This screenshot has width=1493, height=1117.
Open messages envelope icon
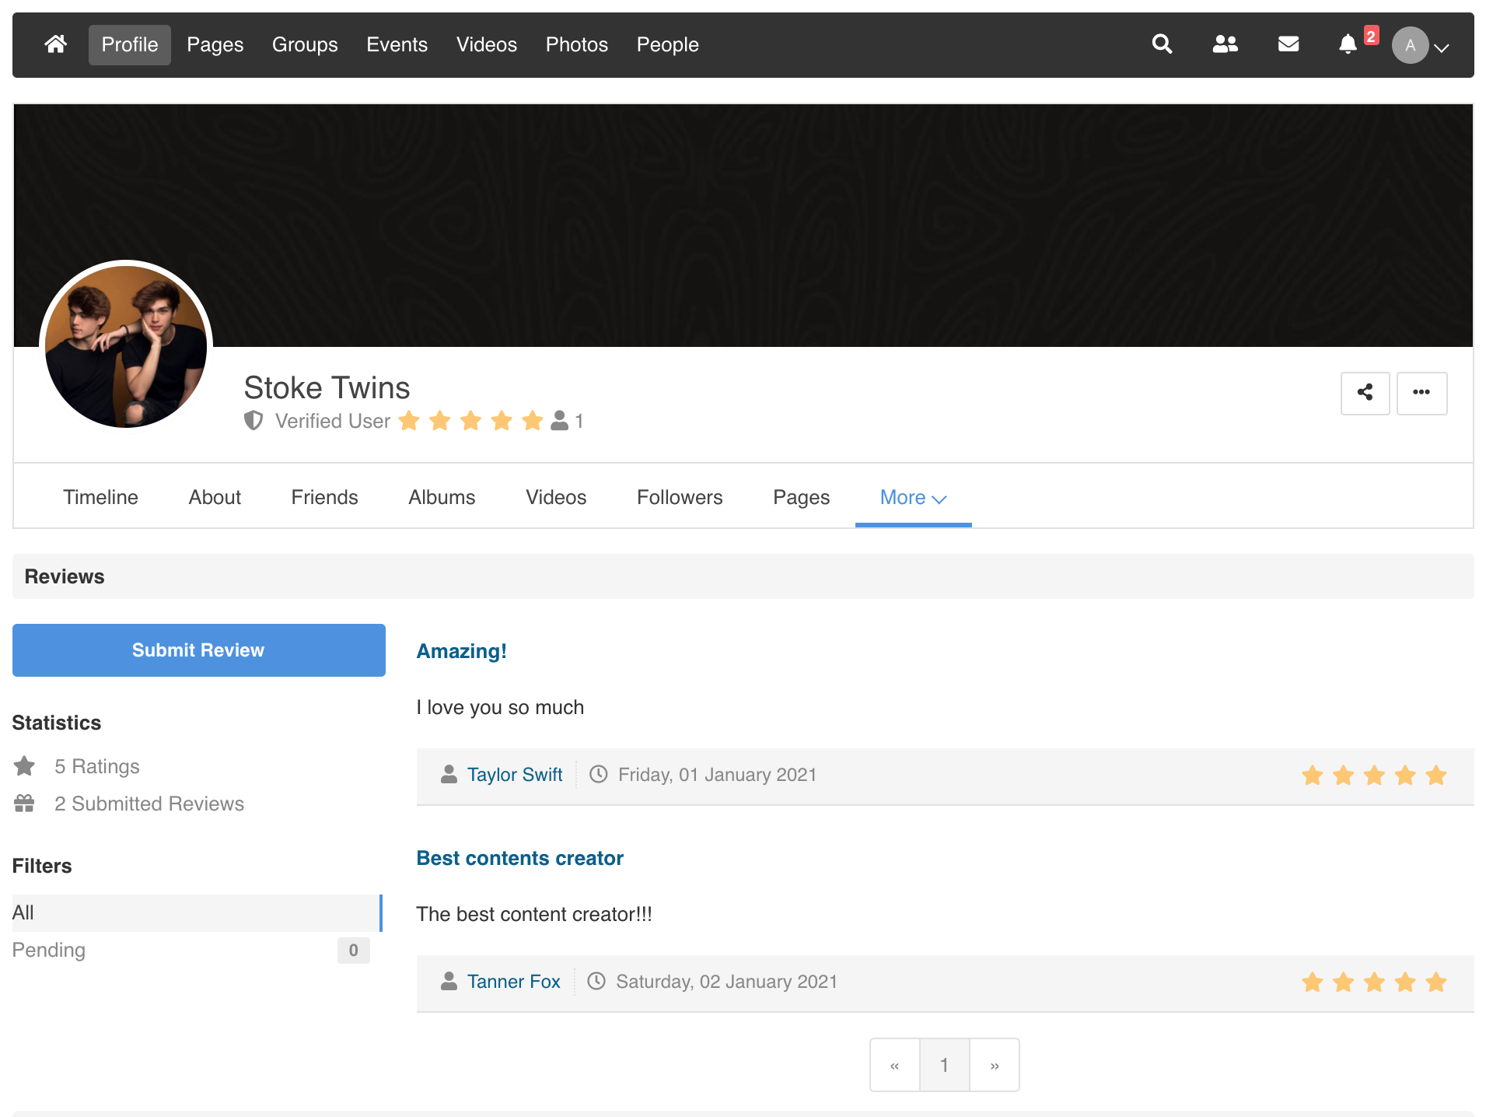pos(1288,44)
